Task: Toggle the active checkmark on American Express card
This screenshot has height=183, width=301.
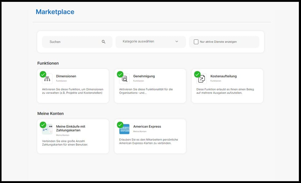Action: [120, 125]
